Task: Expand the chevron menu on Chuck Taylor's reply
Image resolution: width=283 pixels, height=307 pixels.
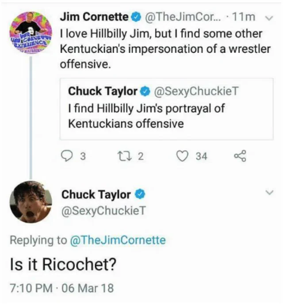Action: [269, 192]
